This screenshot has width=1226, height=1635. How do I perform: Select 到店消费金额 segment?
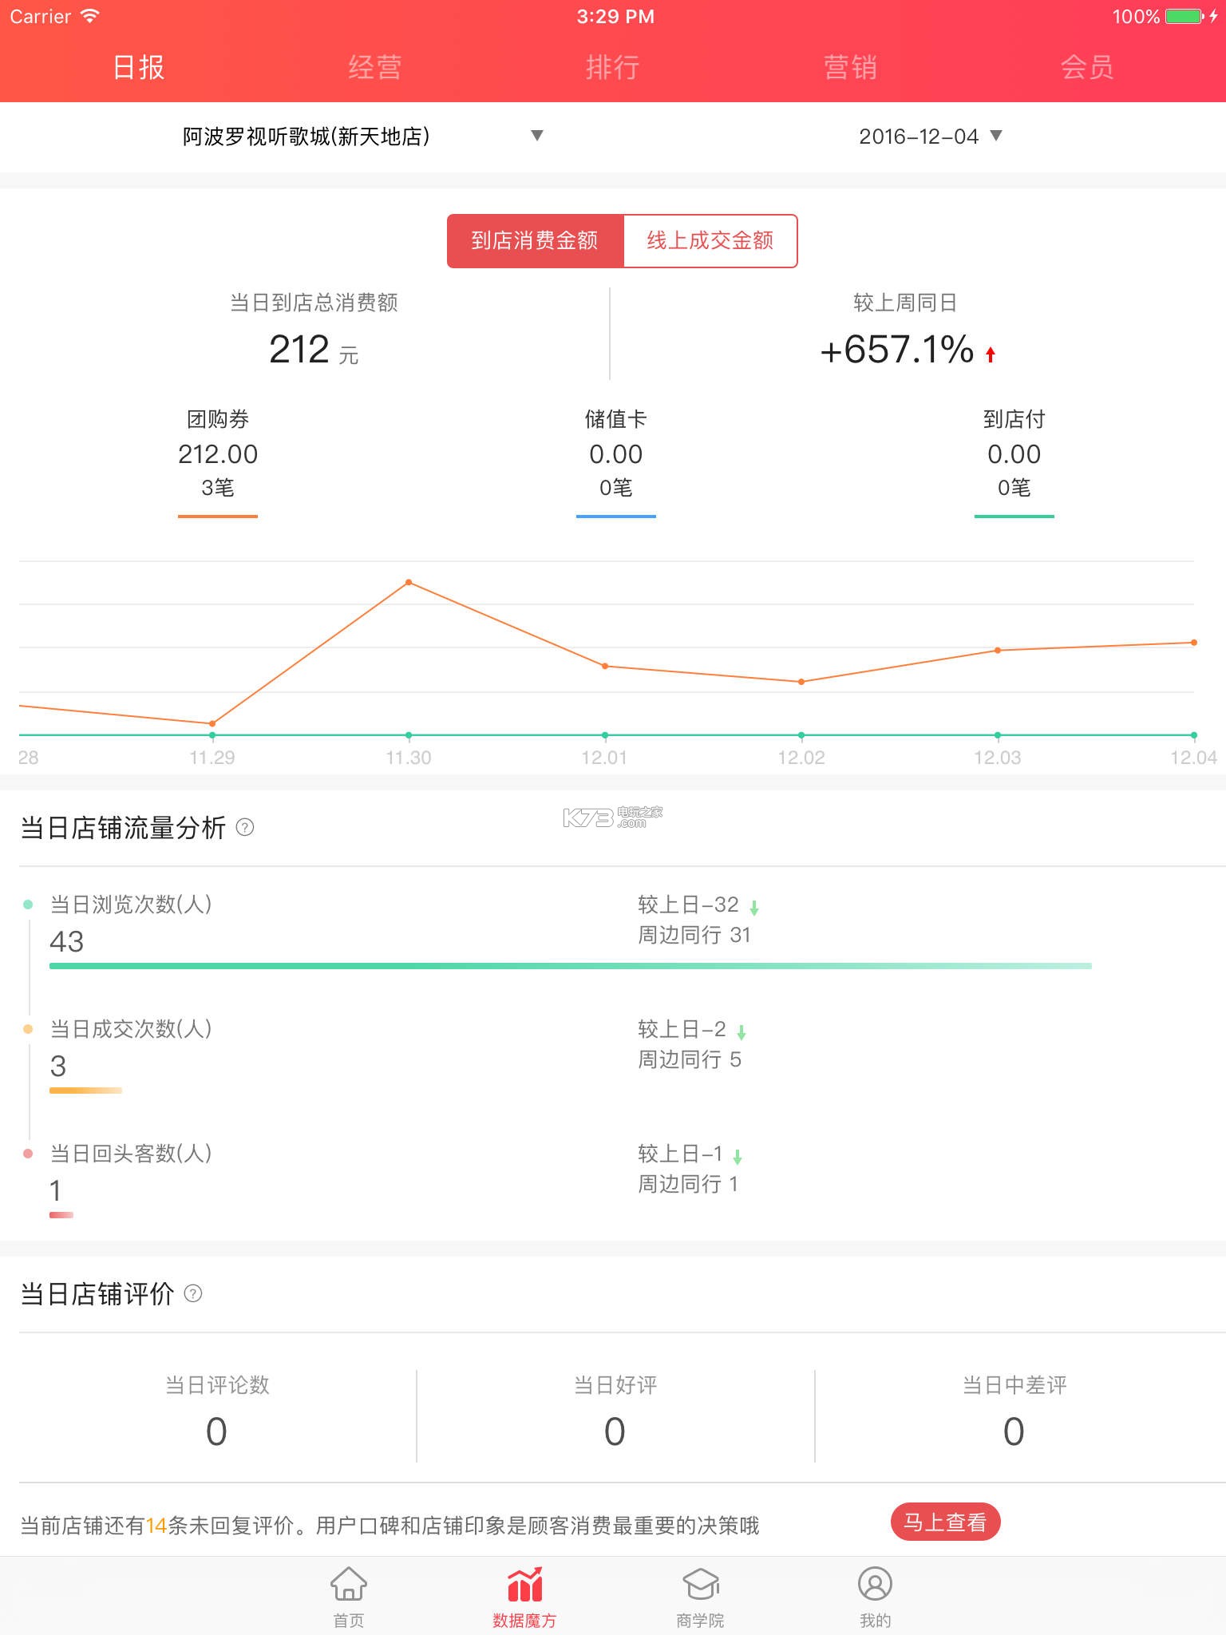535,241
